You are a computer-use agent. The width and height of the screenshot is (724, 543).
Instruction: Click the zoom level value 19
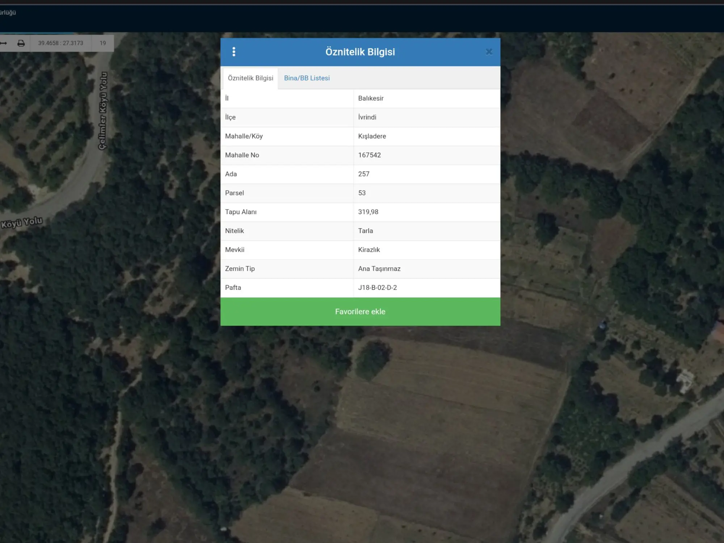[x=103, y=43]
